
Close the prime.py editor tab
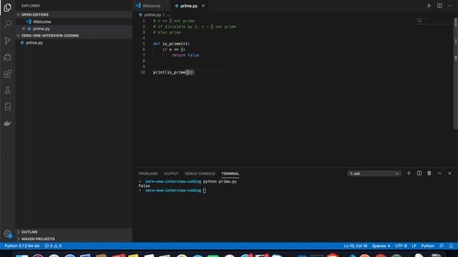203,6
